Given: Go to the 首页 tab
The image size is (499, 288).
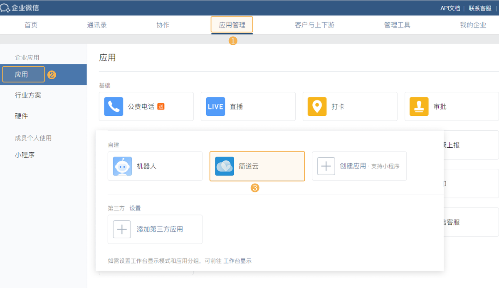Looking at the screenshot, I should tap(31, 24).
